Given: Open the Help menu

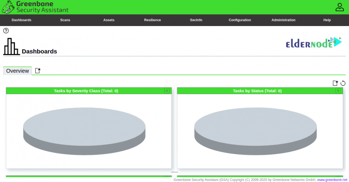Looking at the screenshot, I should (327, 20).
